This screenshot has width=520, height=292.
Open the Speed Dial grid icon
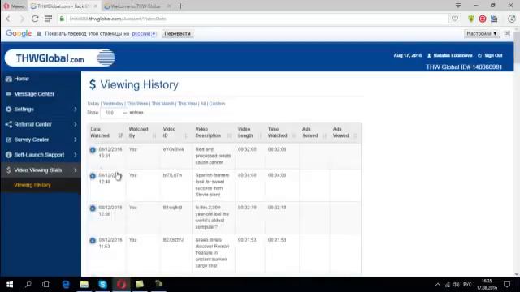[x=49, y=19]
